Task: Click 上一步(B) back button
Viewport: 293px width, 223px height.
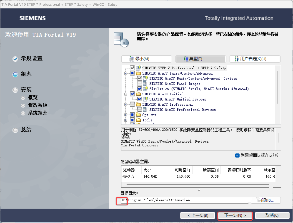Action: coord(198,215)
